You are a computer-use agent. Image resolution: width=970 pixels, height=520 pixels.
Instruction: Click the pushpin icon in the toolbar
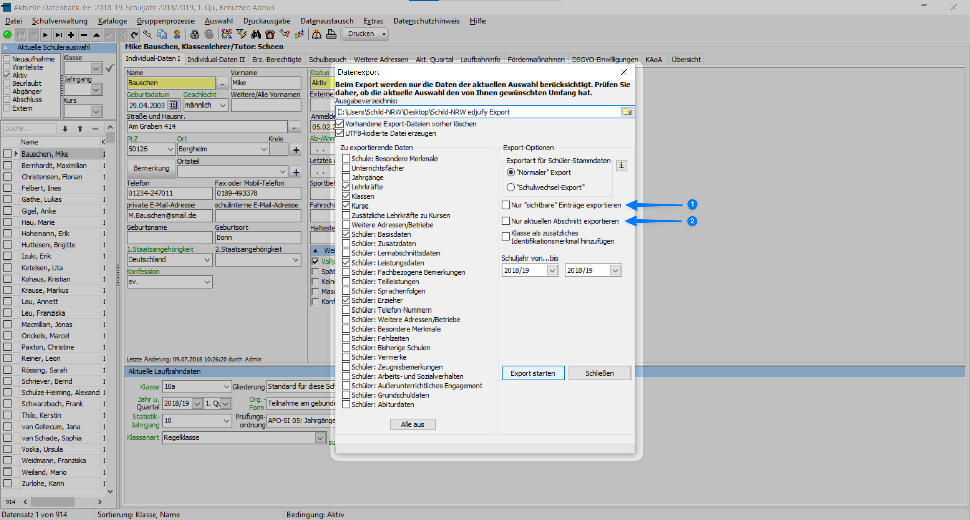(x=148, y=34)
